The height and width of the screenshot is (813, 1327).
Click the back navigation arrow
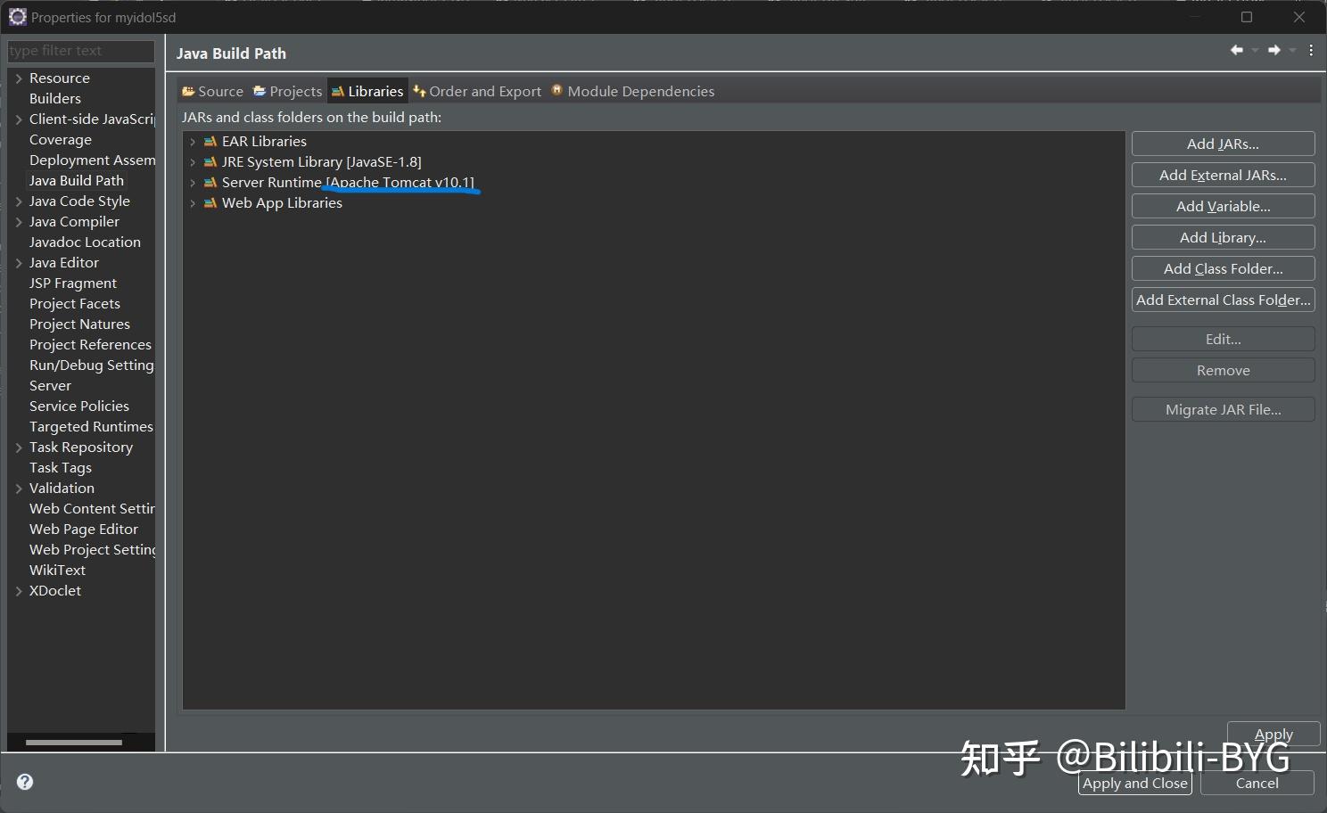point(1236,50)
